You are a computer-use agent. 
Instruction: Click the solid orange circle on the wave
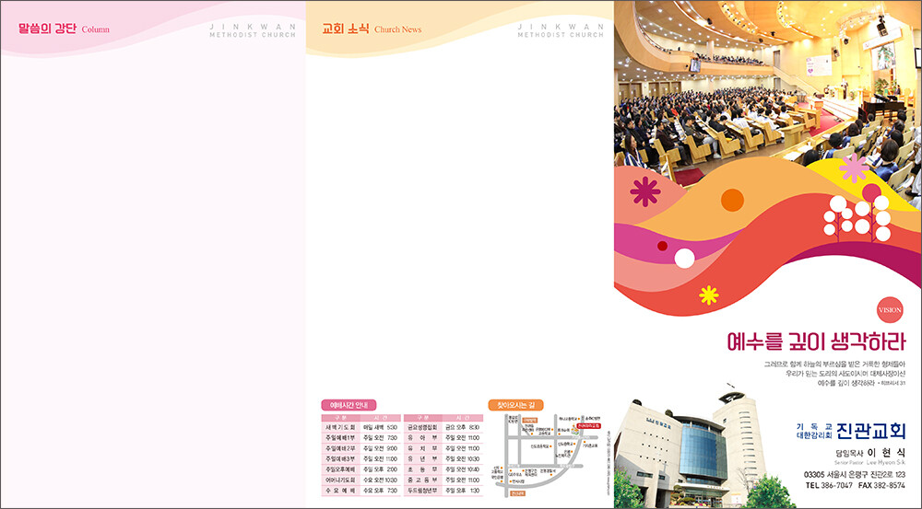pos(732,200)
